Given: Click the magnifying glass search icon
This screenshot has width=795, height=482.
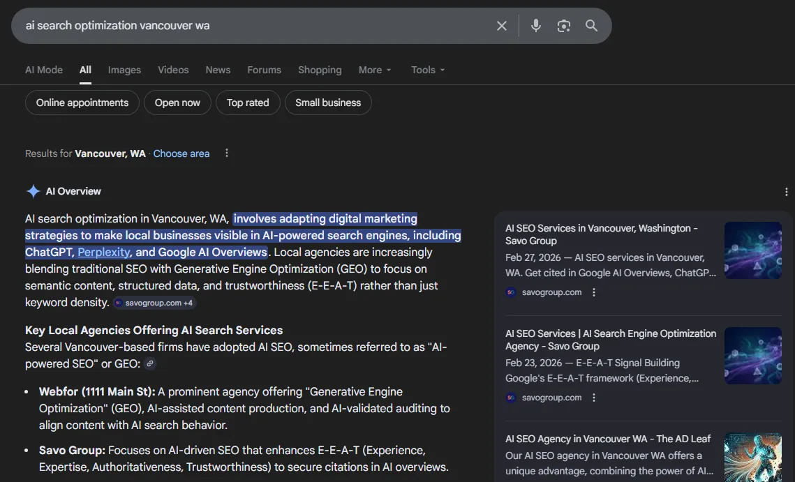Looking at the screenshot, I should [591, 25].
